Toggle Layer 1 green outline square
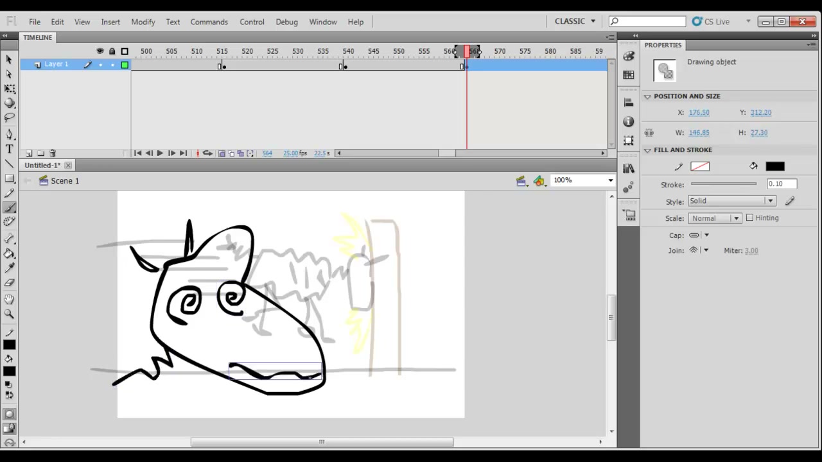The height and width of the screenshot is (462, 822). [x=125, y=65]
